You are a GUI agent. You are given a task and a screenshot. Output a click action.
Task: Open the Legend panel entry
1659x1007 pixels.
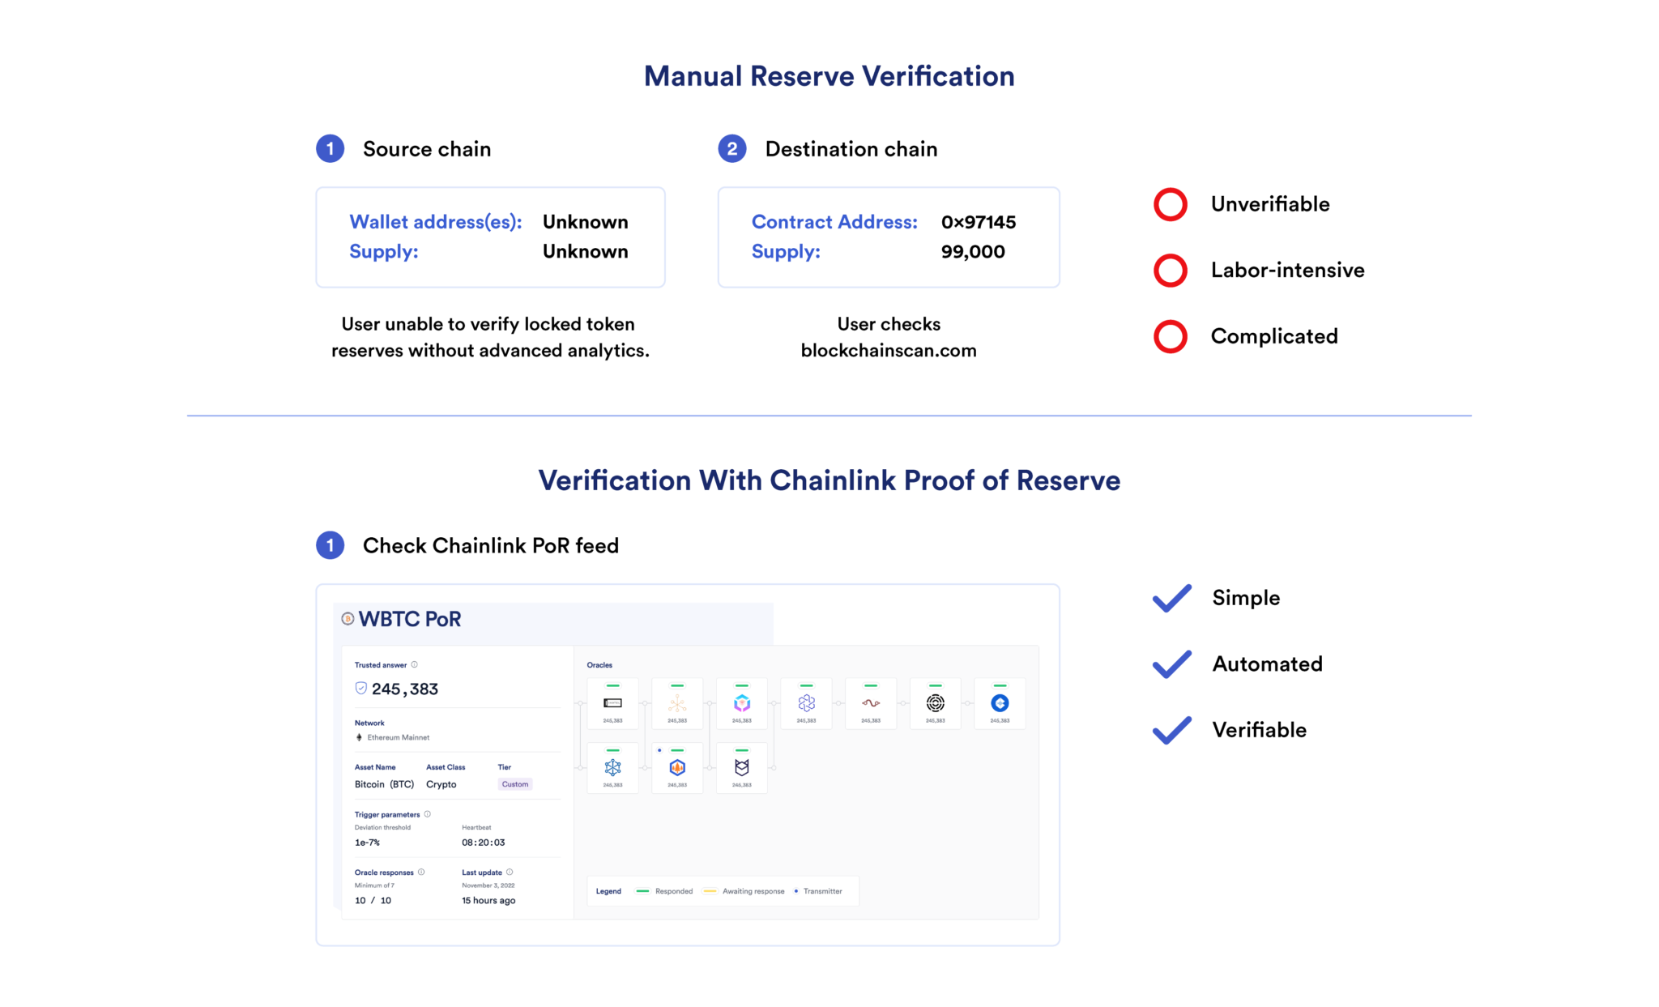608,891
